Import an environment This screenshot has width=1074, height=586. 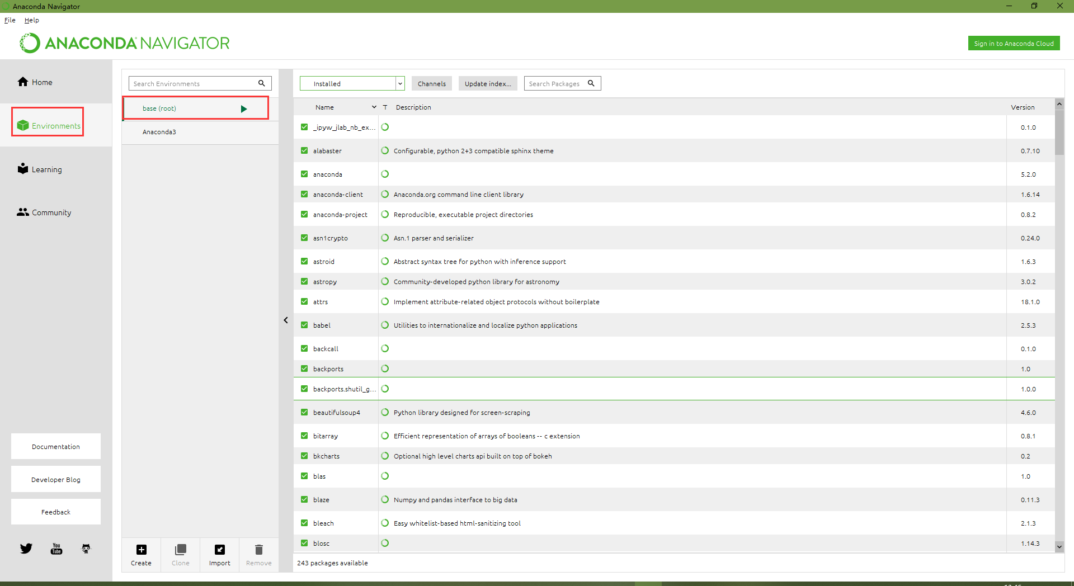tap(219, 555)
